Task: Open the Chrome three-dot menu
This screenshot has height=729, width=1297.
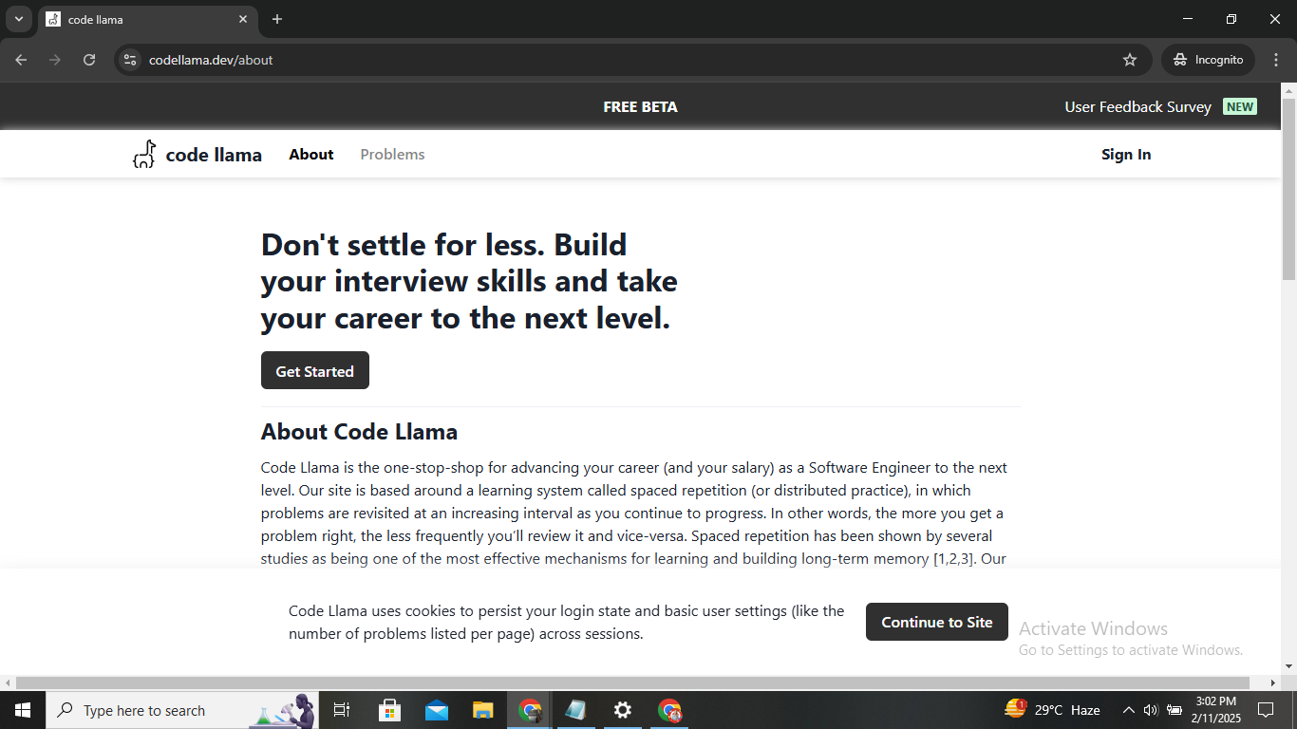Action: pyautogui.click(x=1276, y=60)
